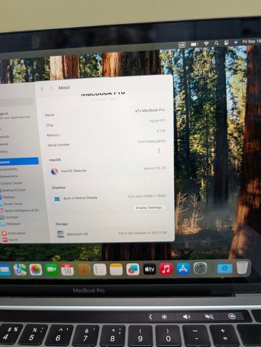
Task: Select Control Center in the sidebar
Action: click(12, 183)
